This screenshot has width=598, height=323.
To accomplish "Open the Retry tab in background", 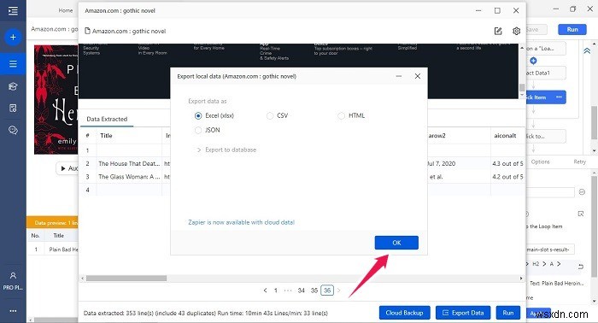I will point(579,161).
